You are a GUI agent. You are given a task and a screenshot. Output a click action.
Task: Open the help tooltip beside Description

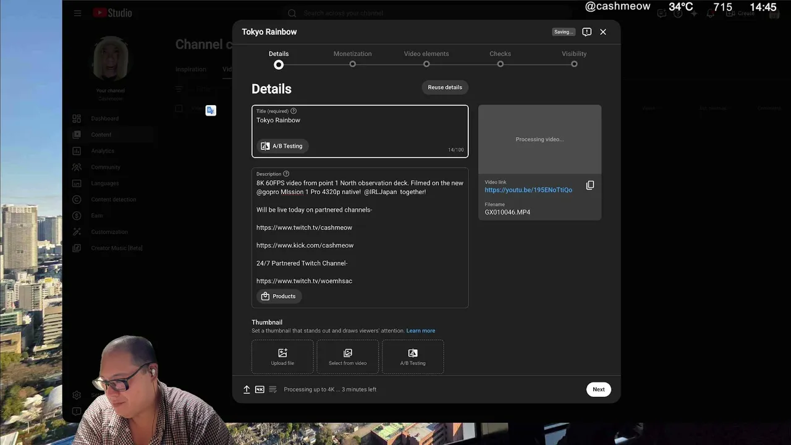point(286,174)
